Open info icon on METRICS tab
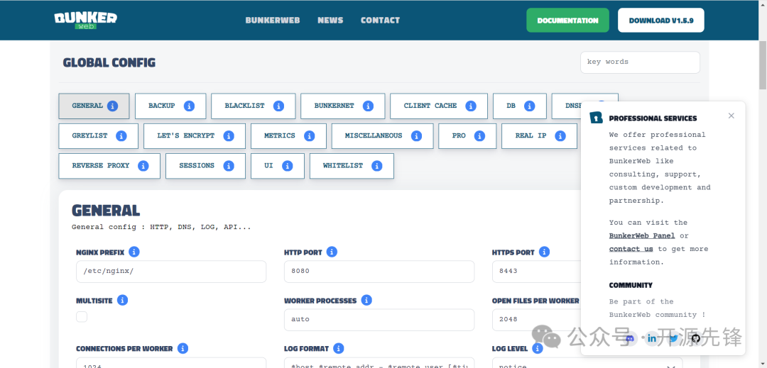The image size is (767, 368). pyautogui.click(x=310, y=135)
